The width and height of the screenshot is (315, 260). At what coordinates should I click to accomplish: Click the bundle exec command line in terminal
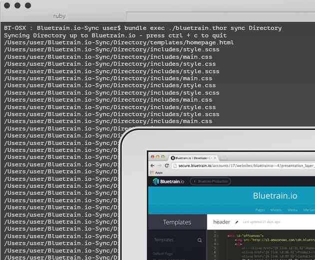pos(143,28)
